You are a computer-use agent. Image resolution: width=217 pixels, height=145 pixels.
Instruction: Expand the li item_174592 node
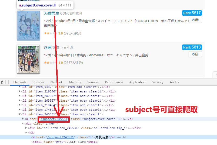coord(20,109)
